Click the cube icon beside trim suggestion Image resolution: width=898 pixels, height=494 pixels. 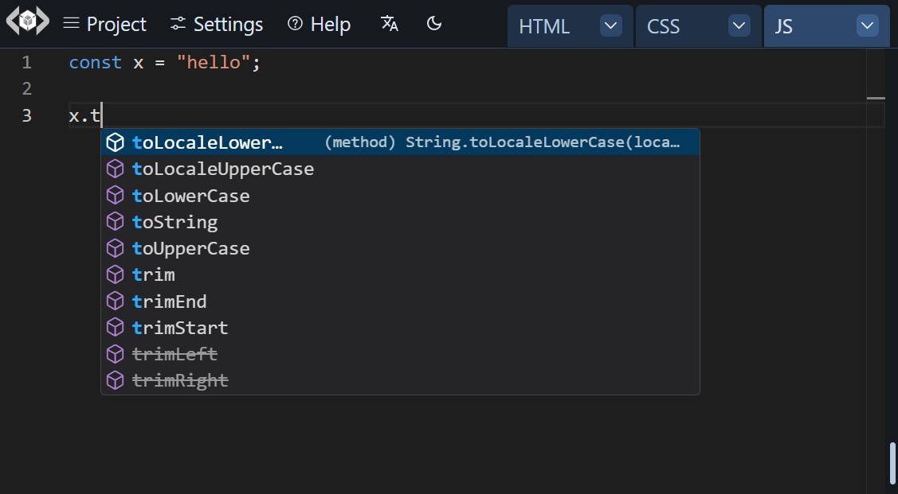(115, 274)
